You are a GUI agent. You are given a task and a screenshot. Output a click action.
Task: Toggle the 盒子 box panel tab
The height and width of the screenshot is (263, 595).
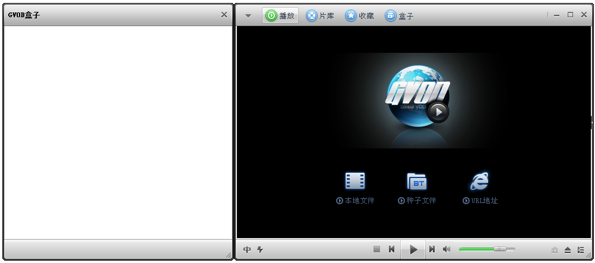click(399, 15)
